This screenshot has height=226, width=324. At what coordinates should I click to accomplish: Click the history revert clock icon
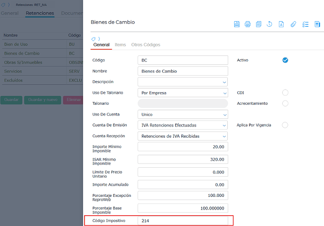click(270, 24)
